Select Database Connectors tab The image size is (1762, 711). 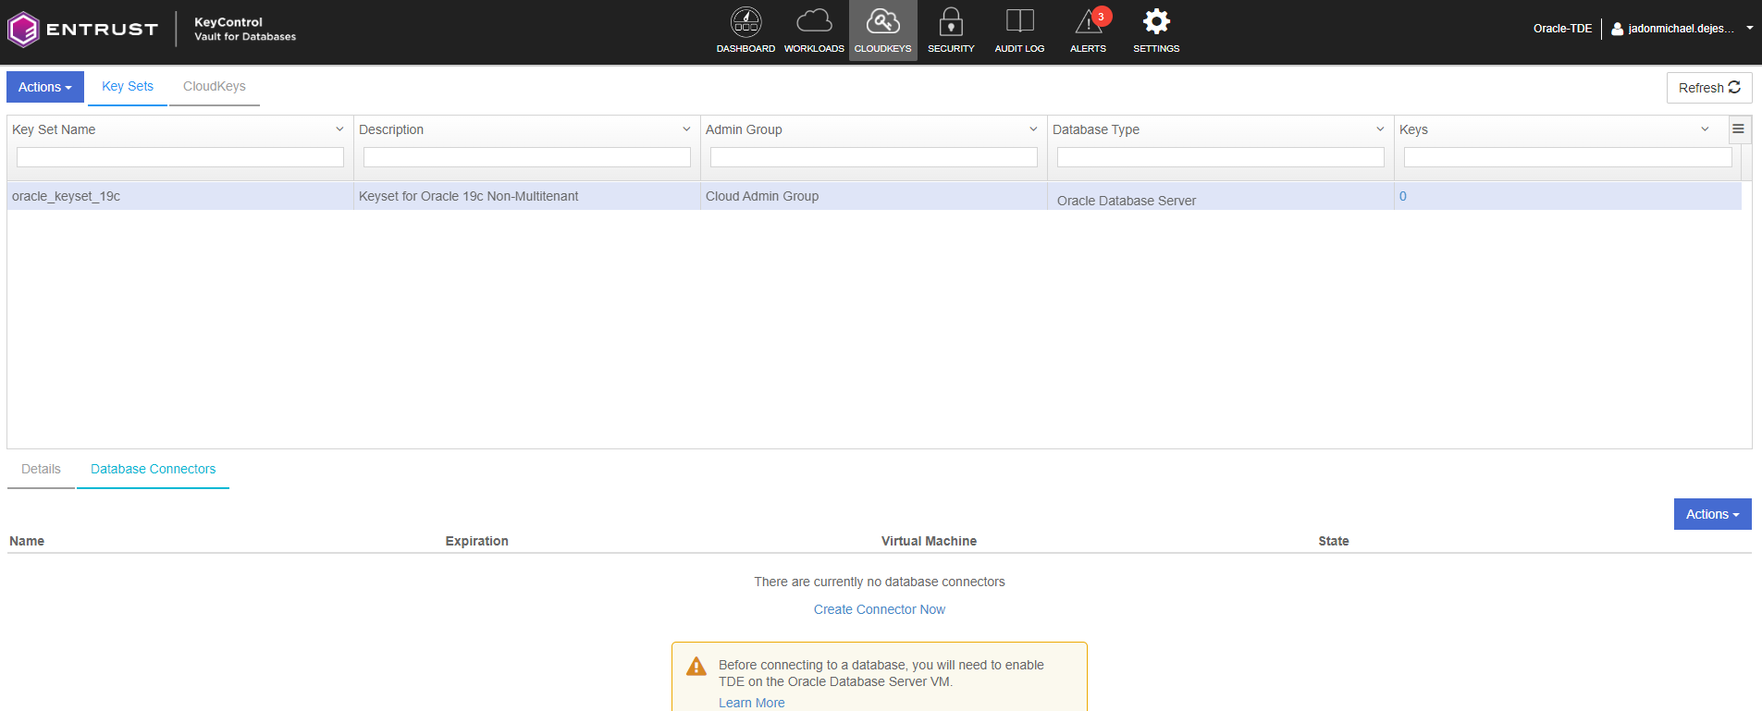click(153, 470)
